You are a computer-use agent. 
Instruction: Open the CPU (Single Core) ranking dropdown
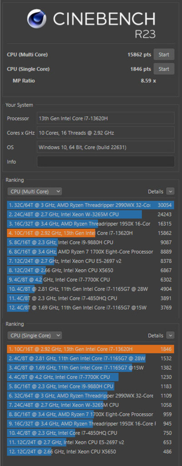coord(35,336)
